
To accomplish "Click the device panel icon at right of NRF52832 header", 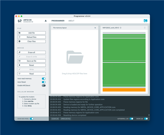I will pos(145,28).
